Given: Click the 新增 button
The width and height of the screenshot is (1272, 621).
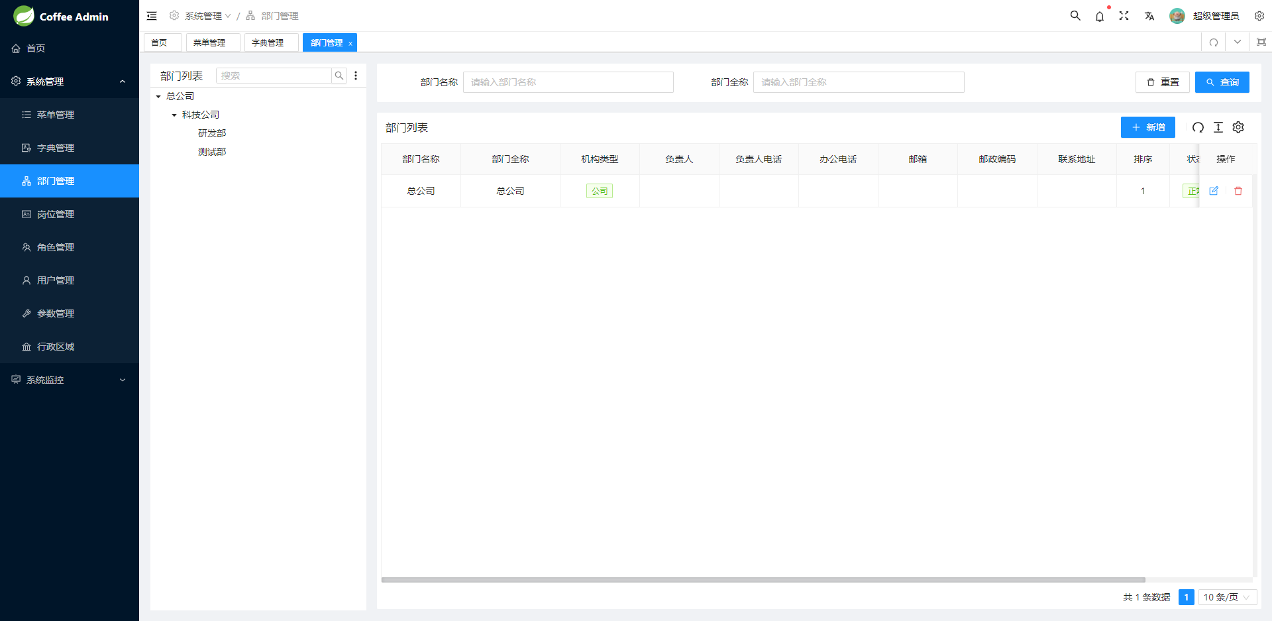Looking at the screenshot, I should [1147, 127].
